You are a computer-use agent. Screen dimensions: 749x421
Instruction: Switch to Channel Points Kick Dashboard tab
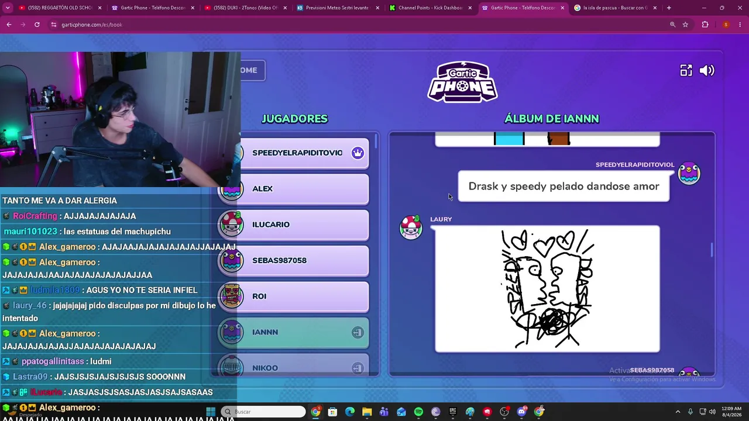(x=430, y=8)
